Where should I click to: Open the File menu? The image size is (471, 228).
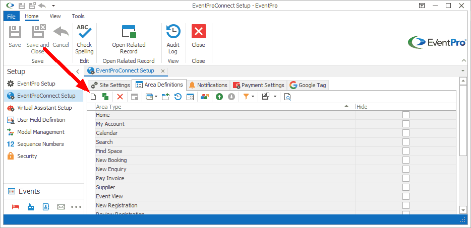12,16
